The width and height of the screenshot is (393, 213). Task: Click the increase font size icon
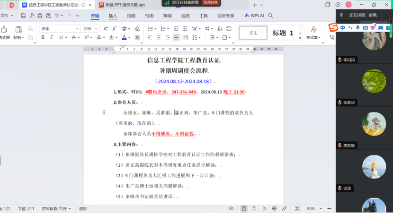coord(105,29)
